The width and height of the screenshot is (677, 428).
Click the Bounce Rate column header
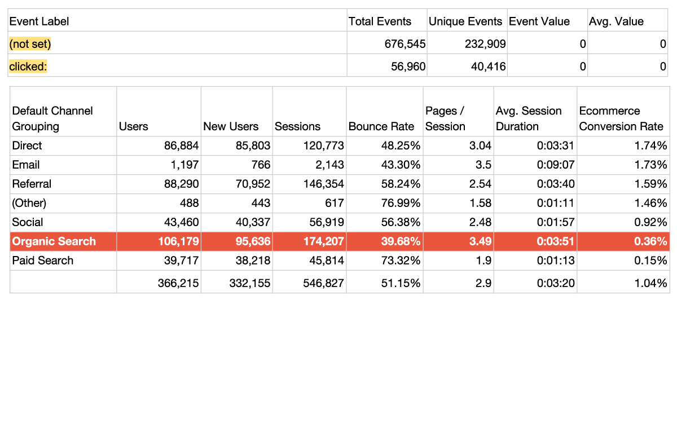[381, 126]
